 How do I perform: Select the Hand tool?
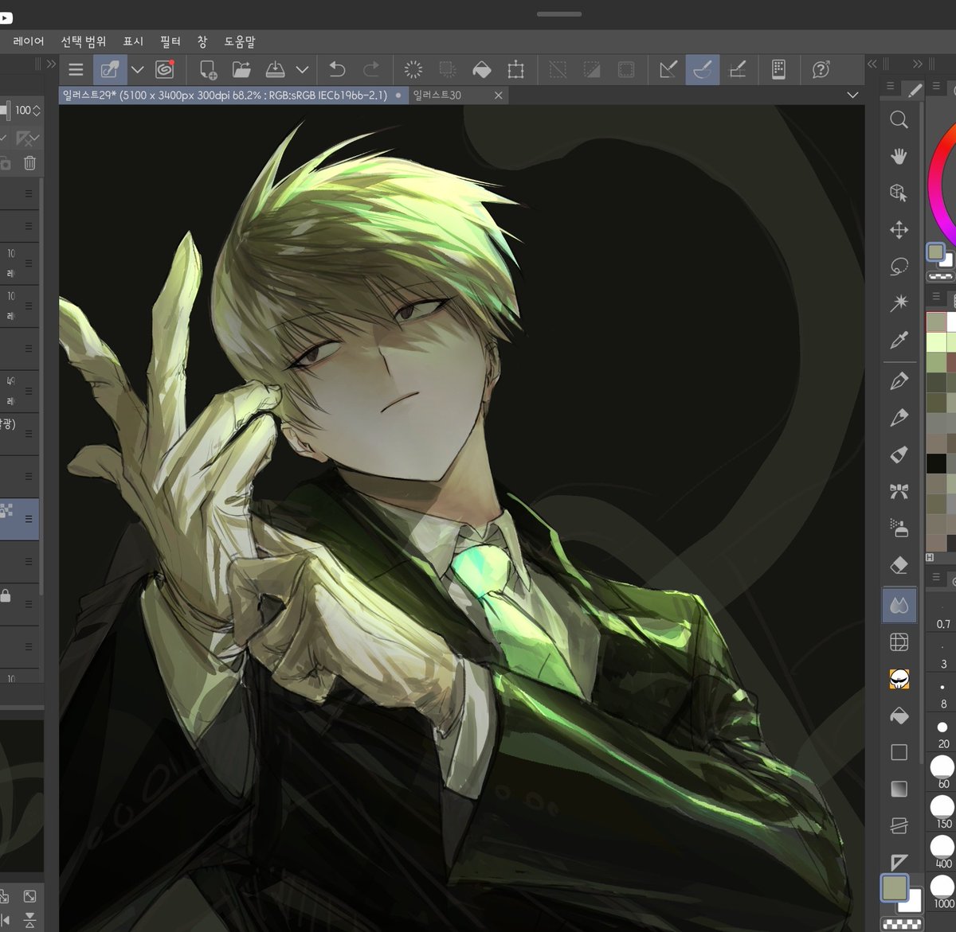click(899, 157)
